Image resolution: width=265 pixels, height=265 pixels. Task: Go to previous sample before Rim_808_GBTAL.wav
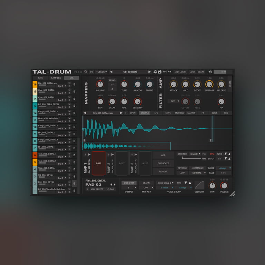point(85,113)
